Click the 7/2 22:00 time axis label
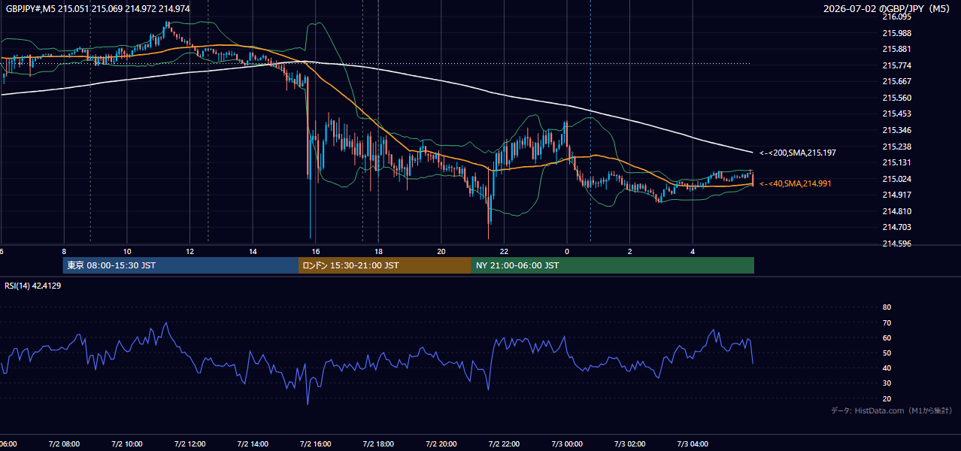 (504, 444)
